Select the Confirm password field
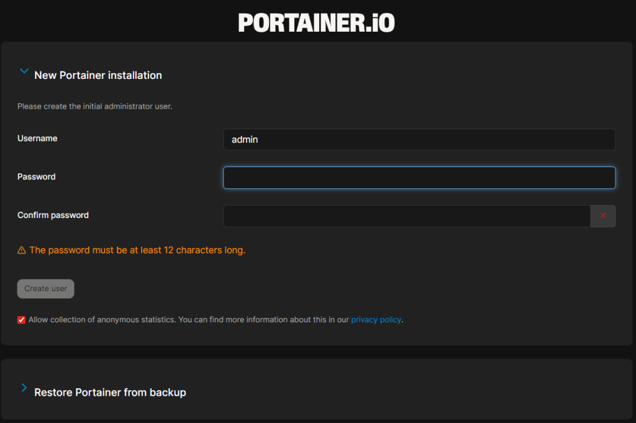This screenshot has width=636, height=423. point(407,216)
